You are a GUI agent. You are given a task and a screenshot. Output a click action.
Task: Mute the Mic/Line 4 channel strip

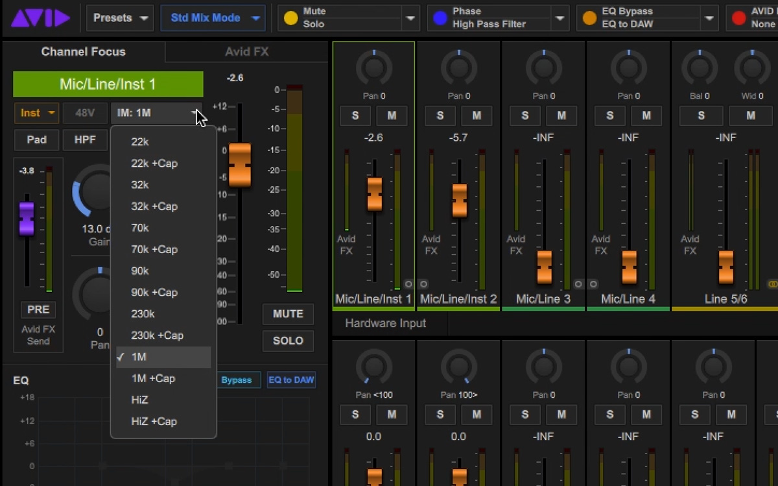tap(646, 115)
